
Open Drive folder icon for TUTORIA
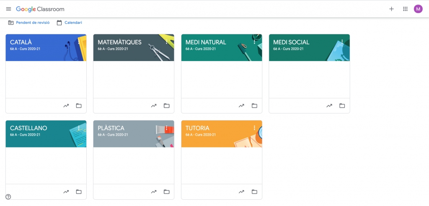click(254, 192)
